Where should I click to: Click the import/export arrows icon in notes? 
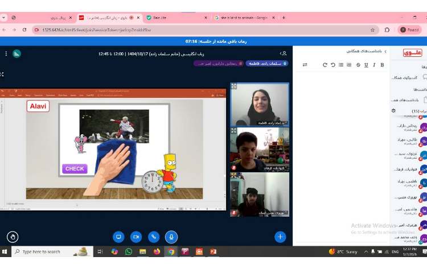click(x=305, y=65)
